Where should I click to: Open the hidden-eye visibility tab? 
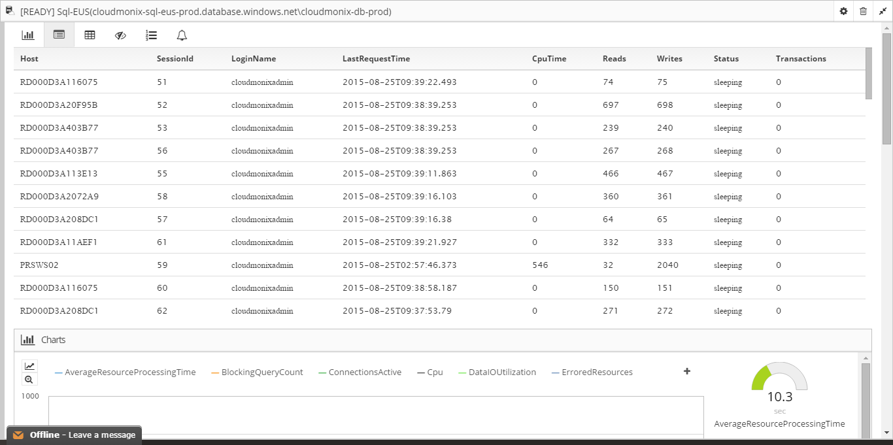[x=120, y=35]
